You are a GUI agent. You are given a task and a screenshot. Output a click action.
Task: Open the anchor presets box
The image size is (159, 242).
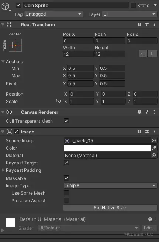(15, 45)
